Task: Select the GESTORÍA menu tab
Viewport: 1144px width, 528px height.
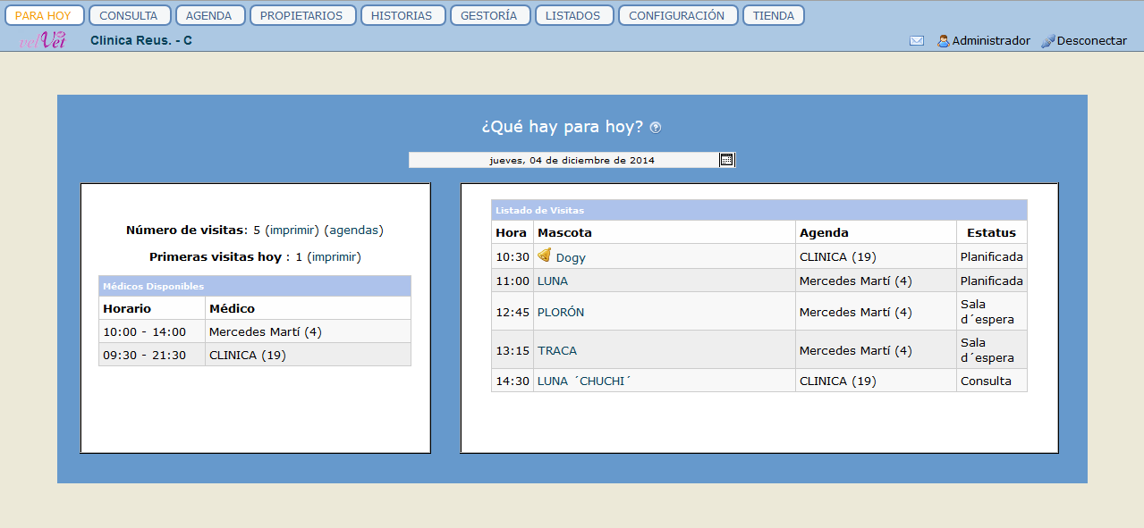Action: coord(489,16)
